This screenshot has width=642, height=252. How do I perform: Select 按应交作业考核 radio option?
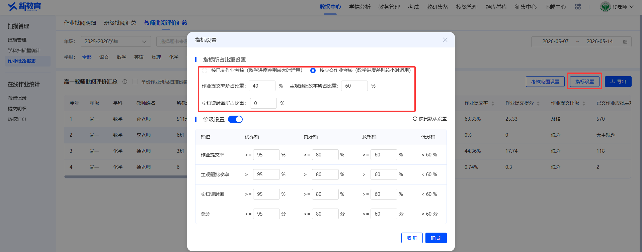(313, 71)
